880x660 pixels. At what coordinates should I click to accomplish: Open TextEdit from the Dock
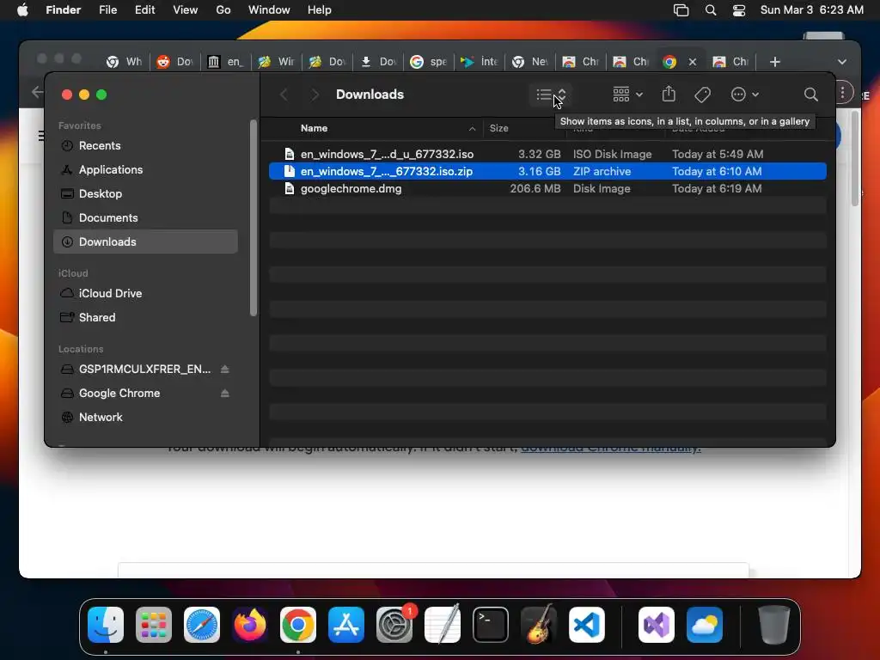[443, 625]
